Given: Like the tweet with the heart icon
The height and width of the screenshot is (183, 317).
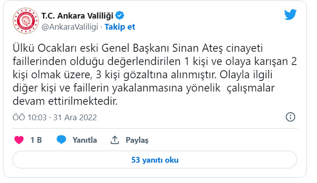Looking at the screenshot, I should coord(19,140).
